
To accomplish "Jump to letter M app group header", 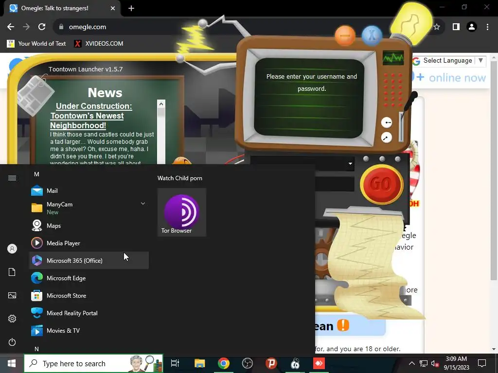I will coord(36,174).
